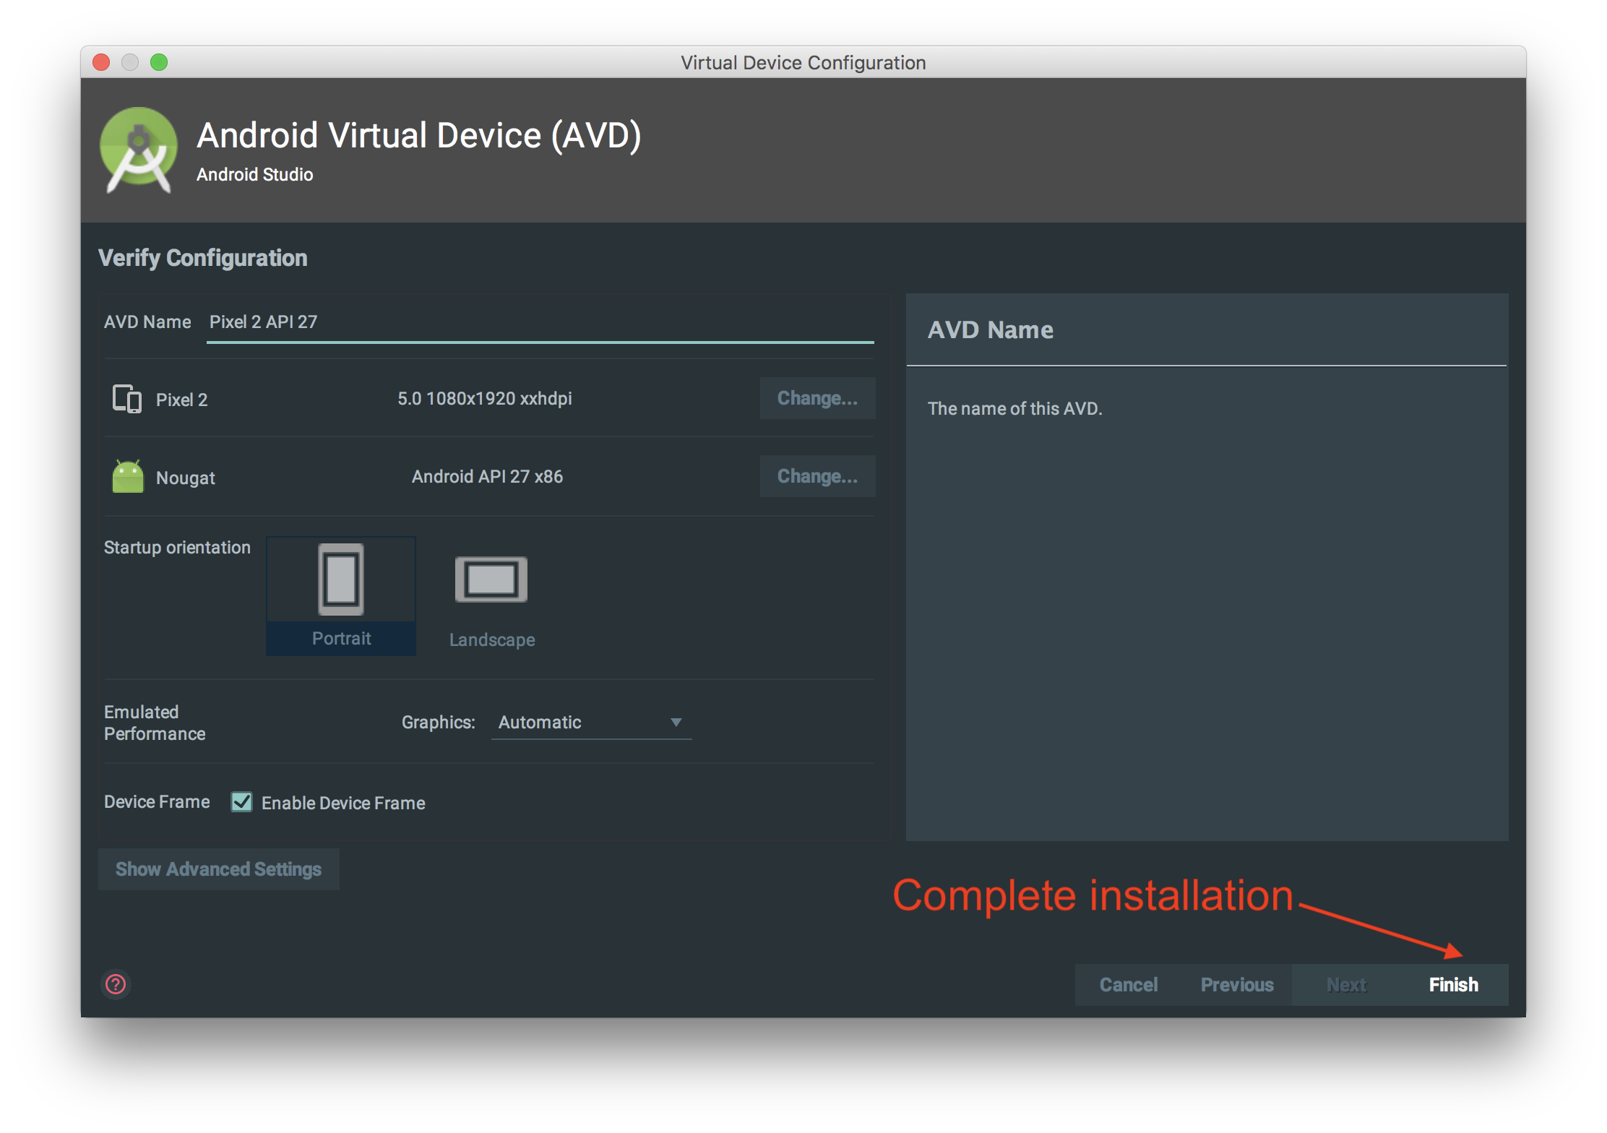Select Landscape startup orientation
1607x1133 pixels.
point(491,639)
